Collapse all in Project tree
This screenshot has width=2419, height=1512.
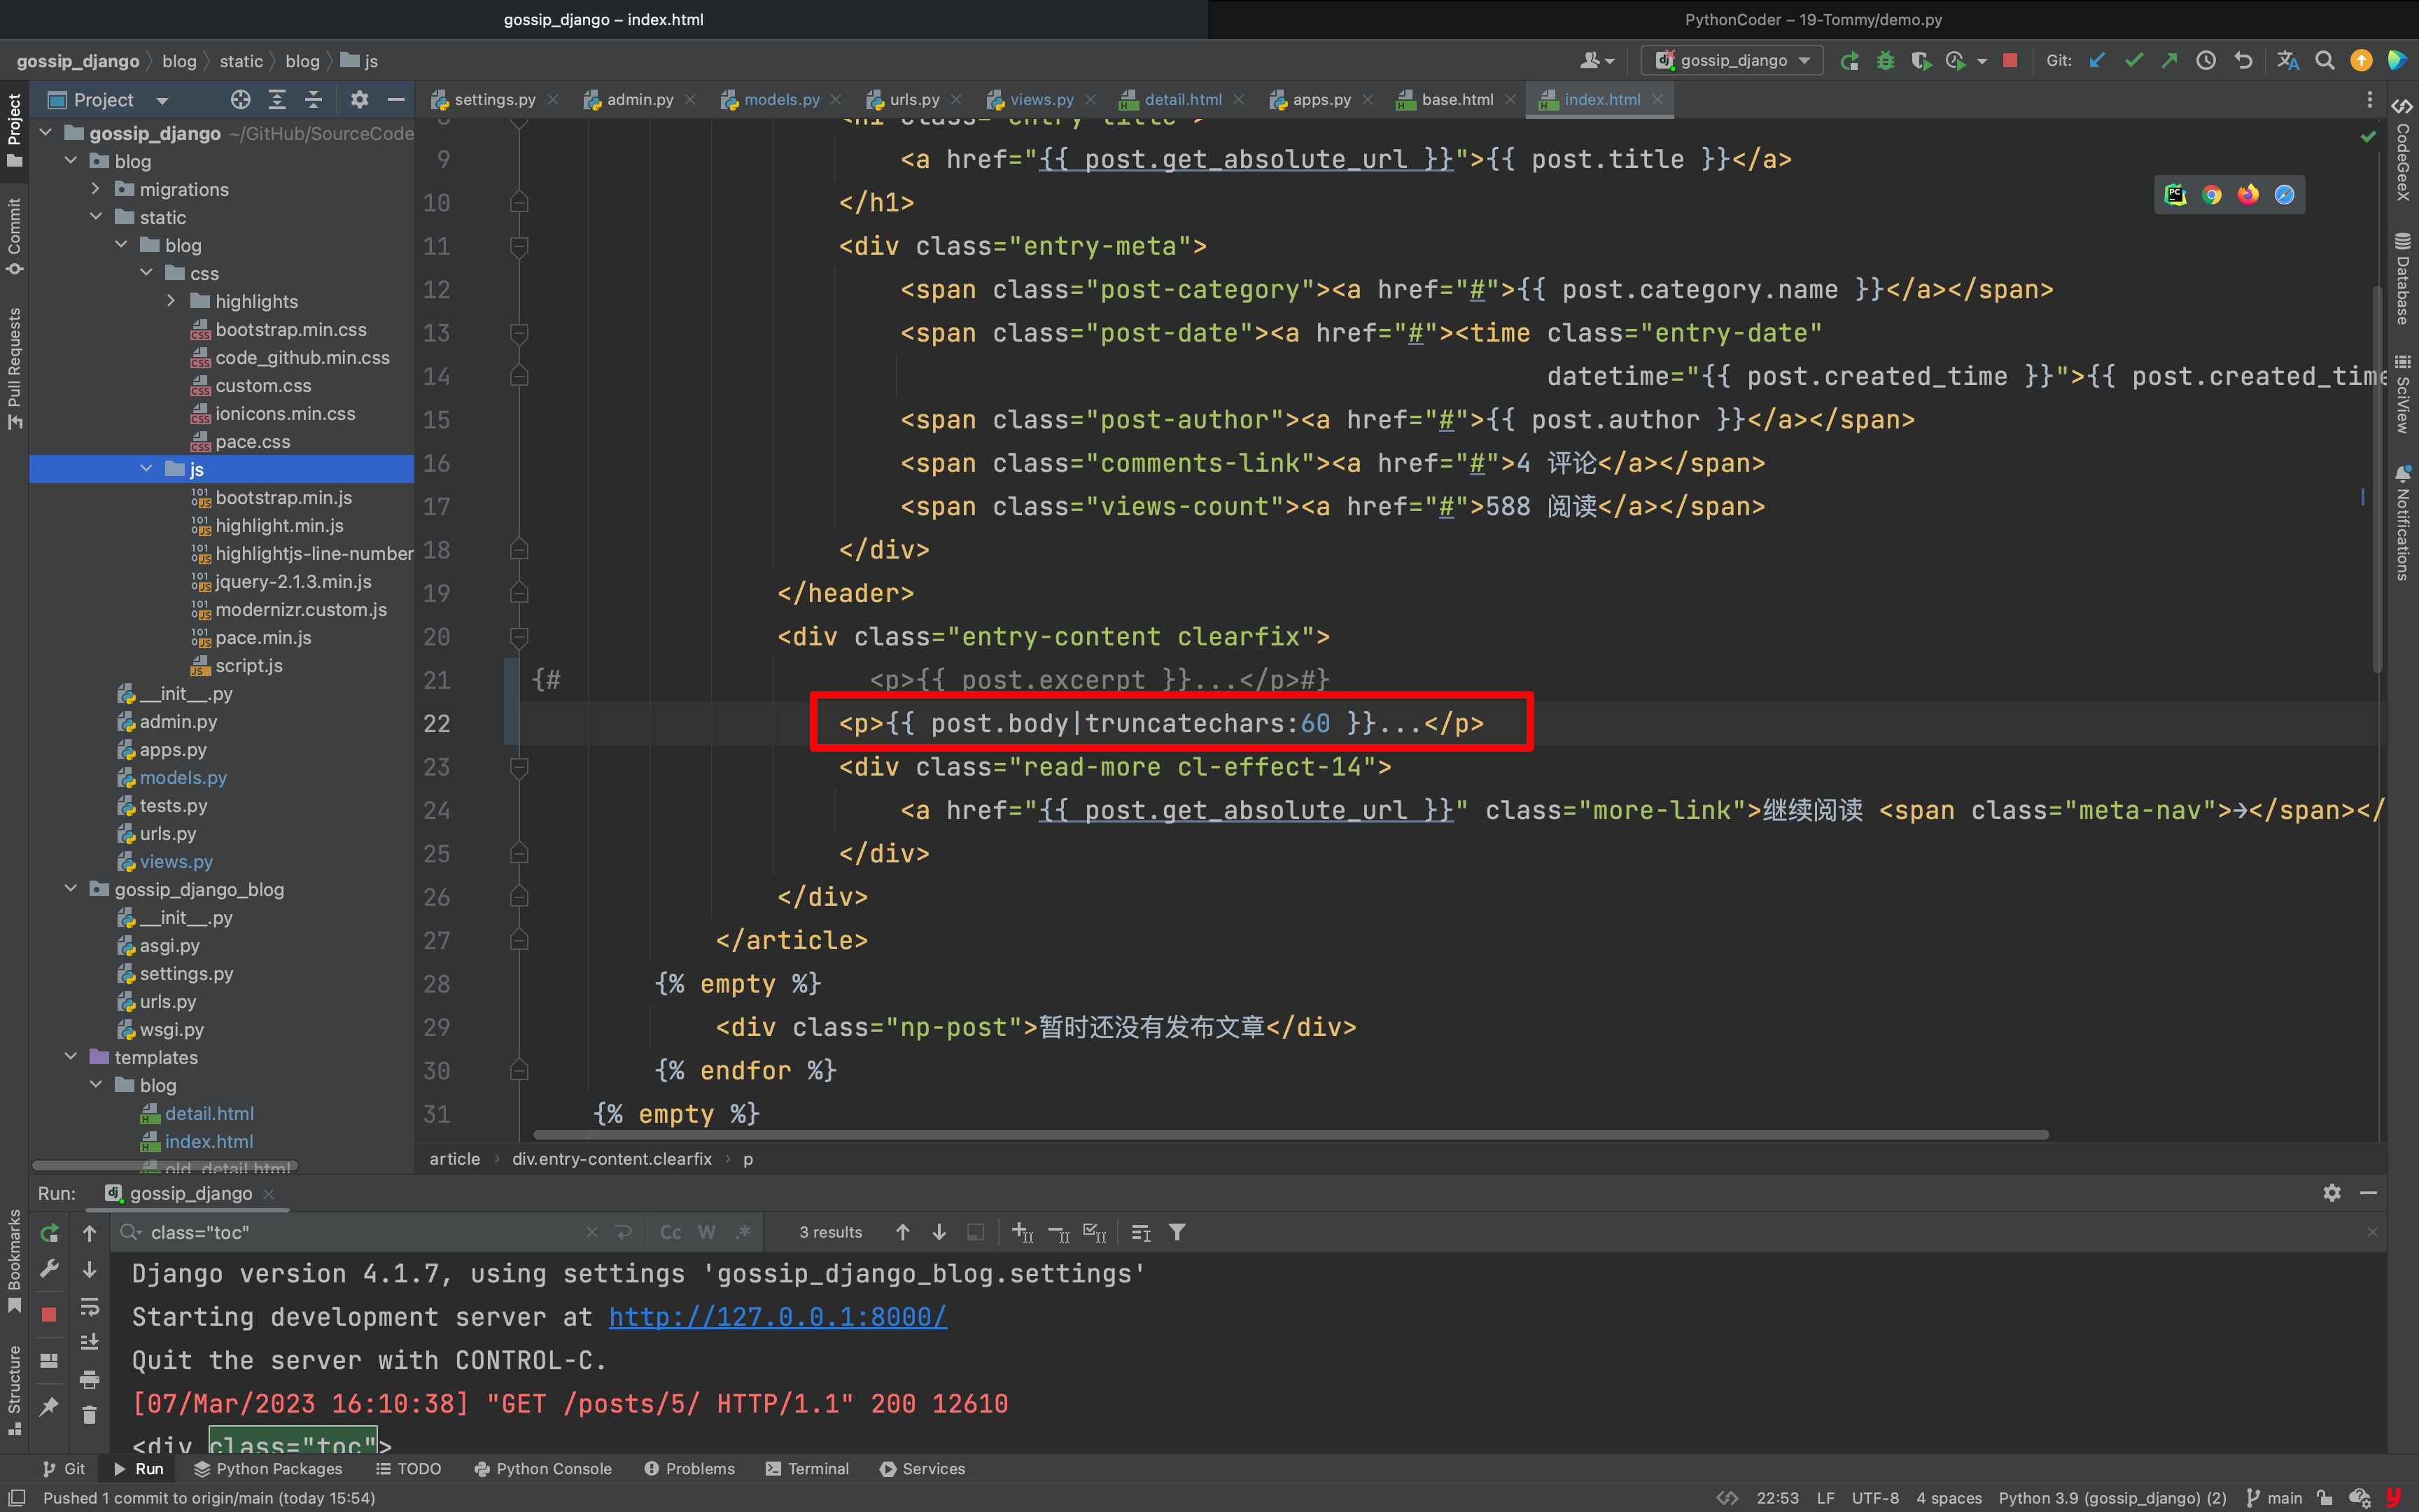[x=313, y=99]
